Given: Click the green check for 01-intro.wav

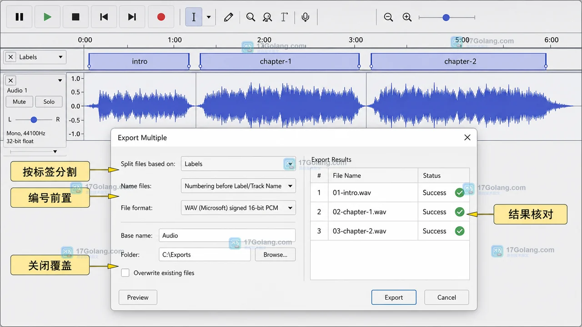Looking at the screenshot, I should [x=460, y=193].
